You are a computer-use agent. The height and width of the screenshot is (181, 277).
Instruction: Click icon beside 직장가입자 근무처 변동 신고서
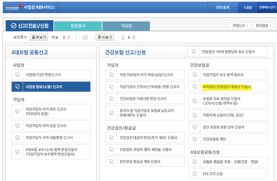(x=111, y=87)
